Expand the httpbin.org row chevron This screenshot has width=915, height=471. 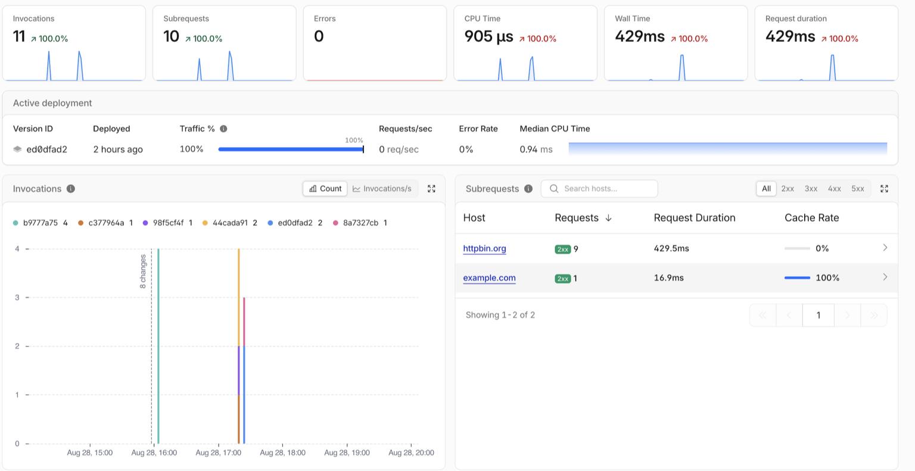pyautogui.click(x=885, y=248)
